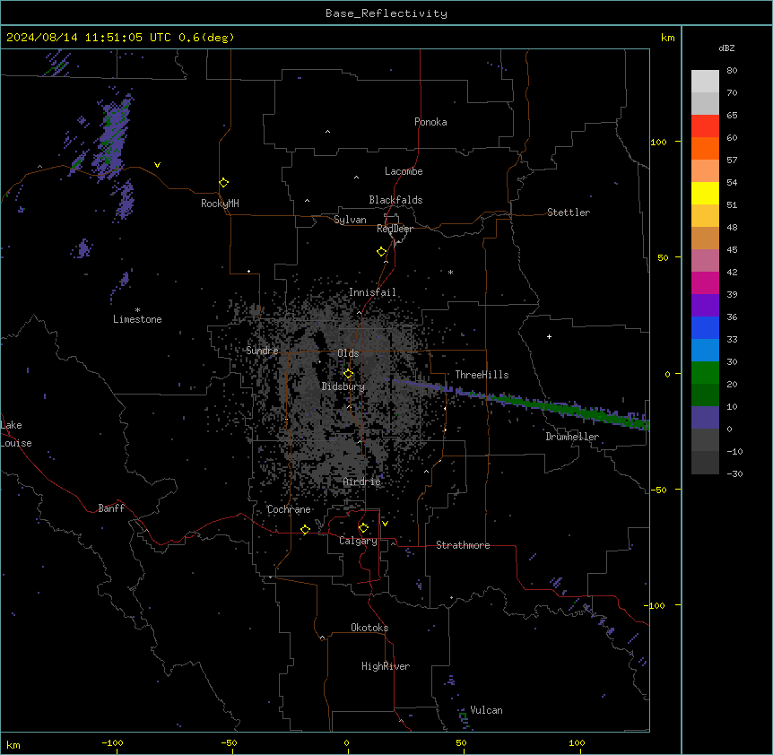773x755 pixels.
Task: Click the Strathmore label
Action: click(463, 545)
